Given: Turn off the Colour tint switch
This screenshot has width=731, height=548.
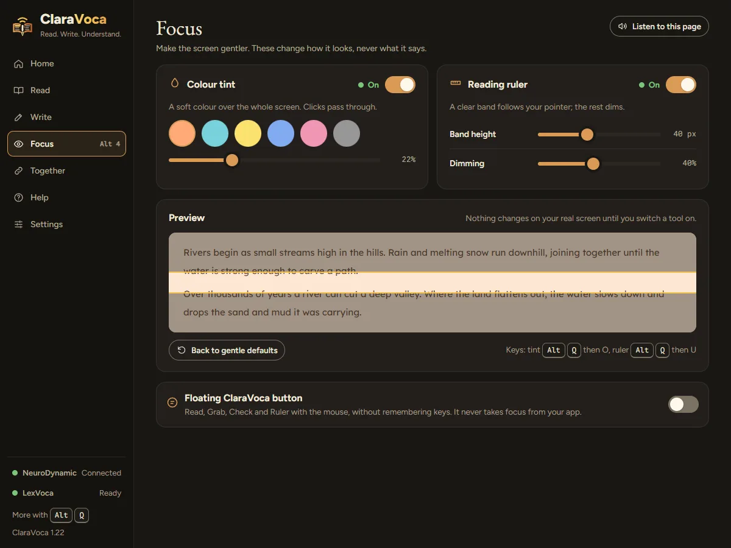Looking at the screenshot, I should click(400, 85).
